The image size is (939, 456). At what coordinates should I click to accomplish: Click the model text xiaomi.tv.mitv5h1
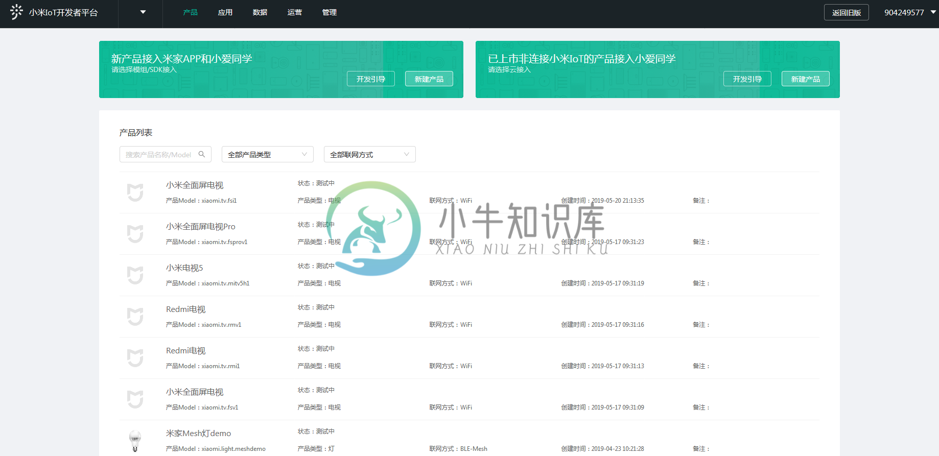point(225,283)
